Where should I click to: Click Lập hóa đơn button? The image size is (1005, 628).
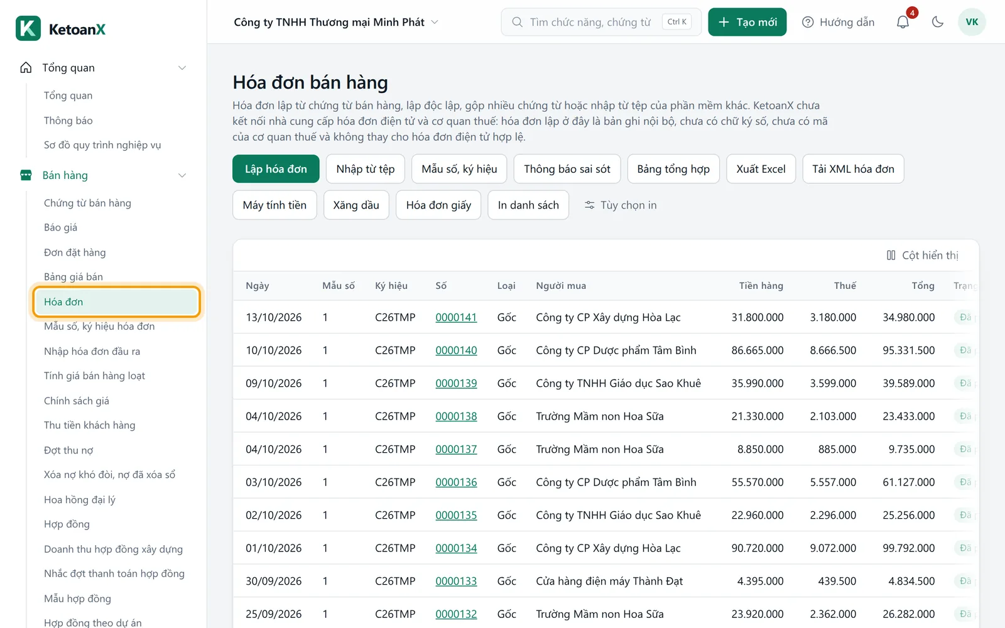(x=276, y=169)
